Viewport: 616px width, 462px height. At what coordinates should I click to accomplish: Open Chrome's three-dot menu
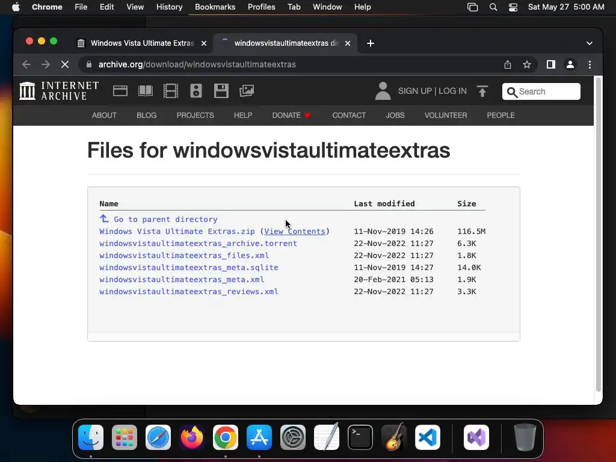pyautogui.click(x=590, y=64)
